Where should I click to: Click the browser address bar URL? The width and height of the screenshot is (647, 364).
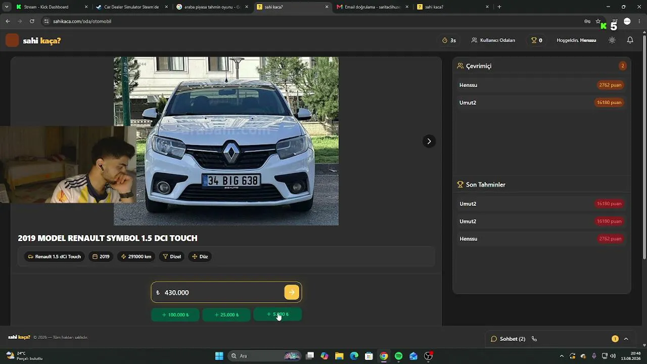pyautogui.click(x=82, y=21)
